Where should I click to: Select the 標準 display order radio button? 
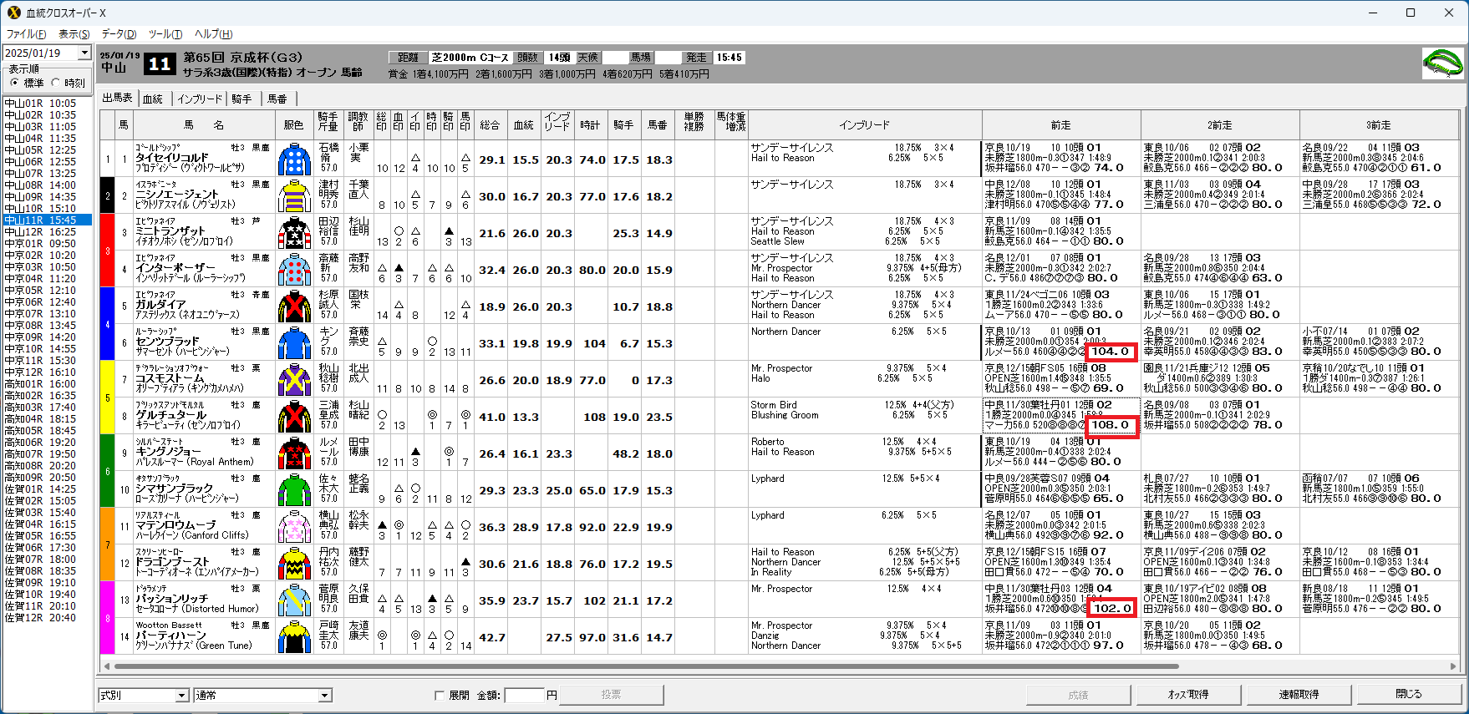[15, 83]
